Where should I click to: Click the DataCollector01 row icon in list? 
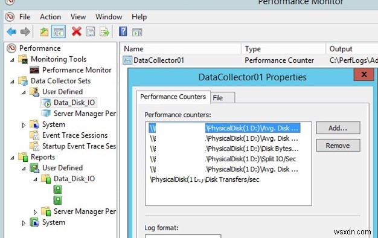(127, 60)
